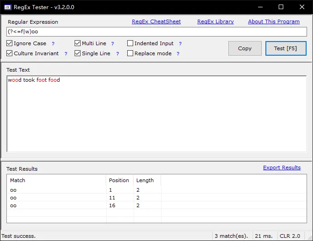The height and width of the screenshot is (241, 313).
Task: Open help for Single Line option
Action: 118,53
